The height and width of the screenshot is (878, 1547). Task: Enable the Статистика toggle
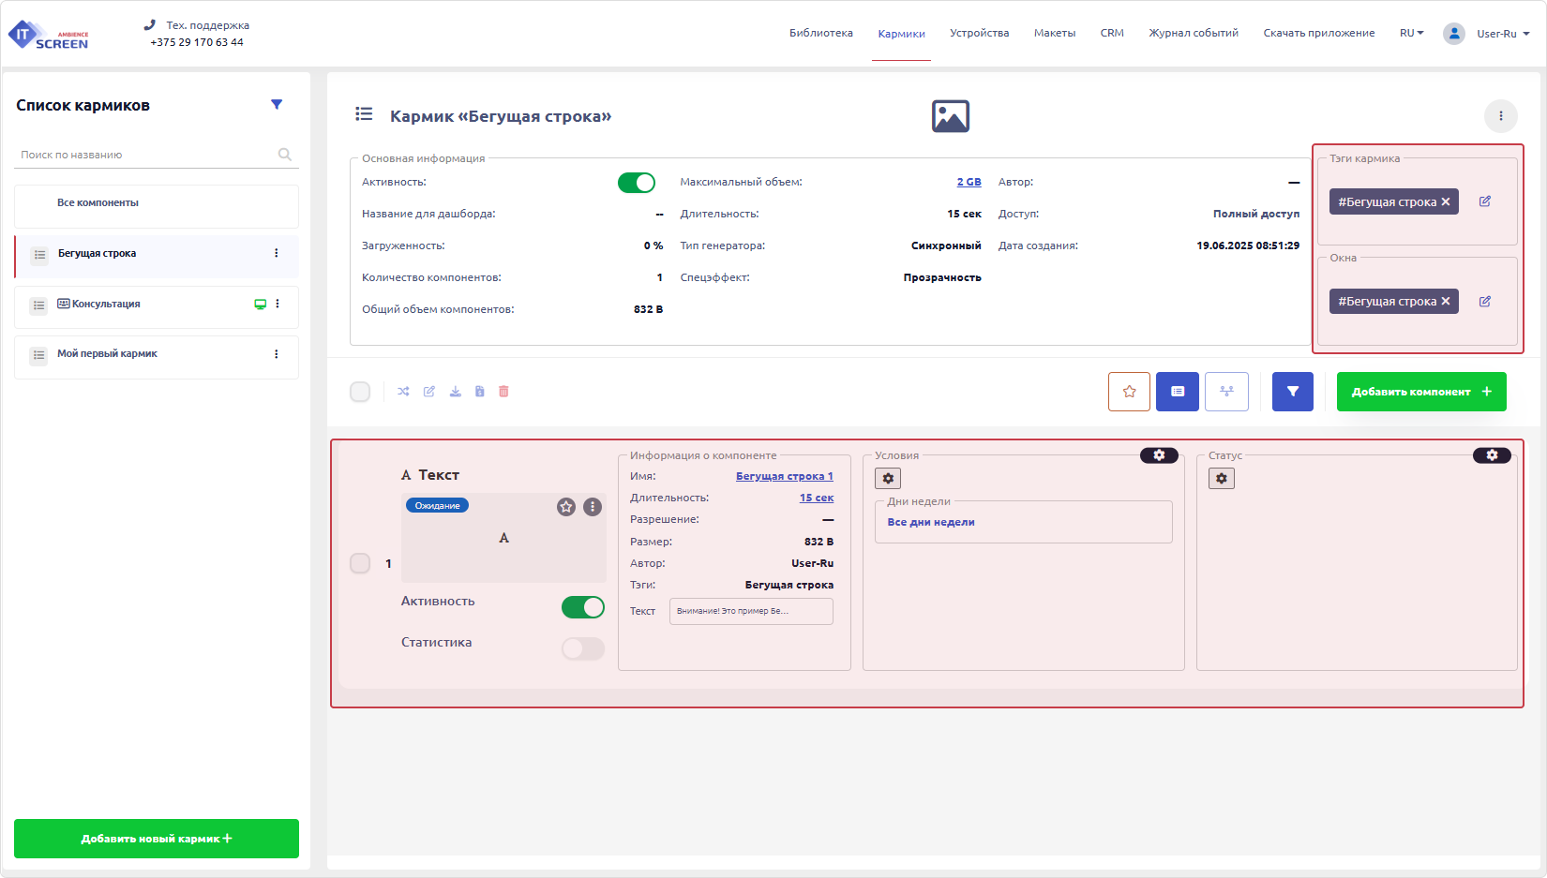pos(582,648)
